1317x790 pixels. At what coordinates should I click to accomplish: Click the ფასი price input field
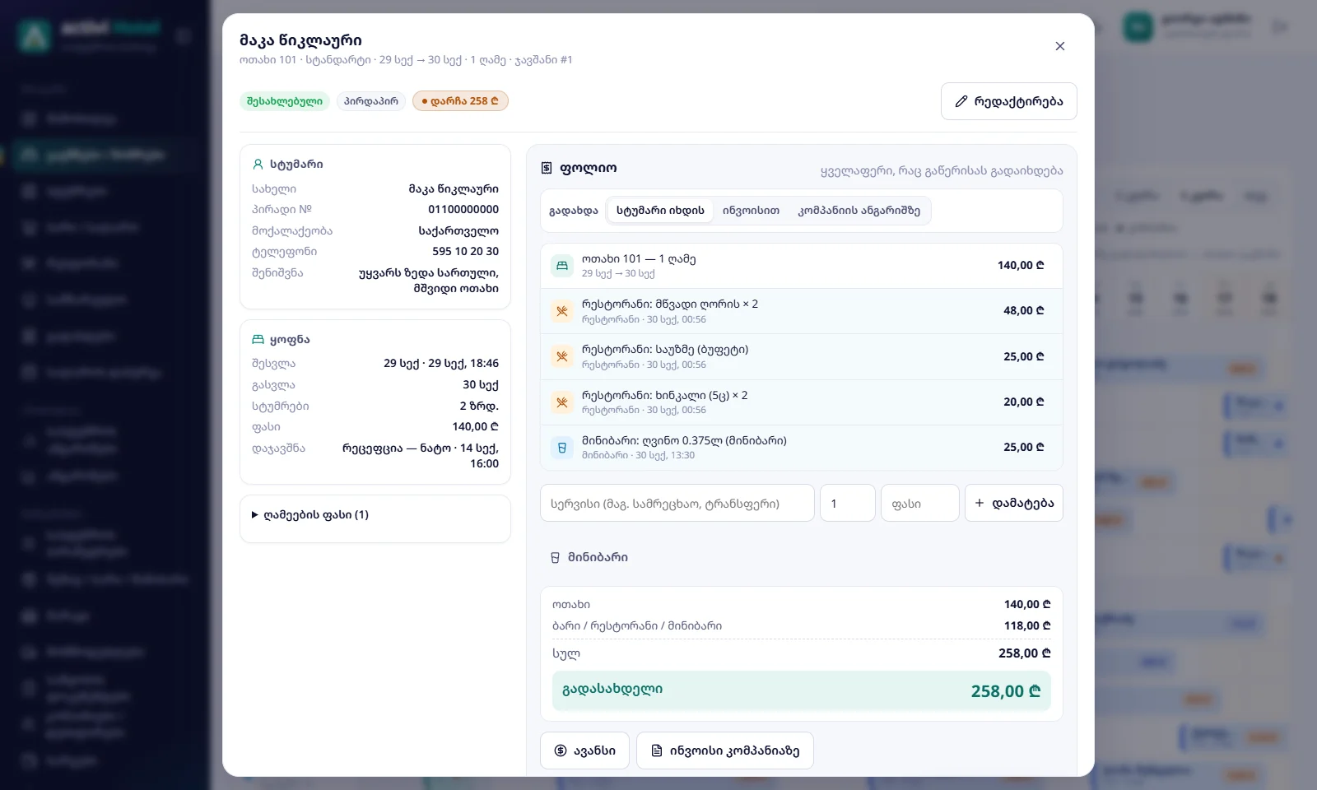[x=920, y=503]
